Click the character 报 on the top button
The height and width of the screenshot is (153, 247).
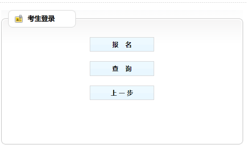pyautogui.click(x=115, y=45)
